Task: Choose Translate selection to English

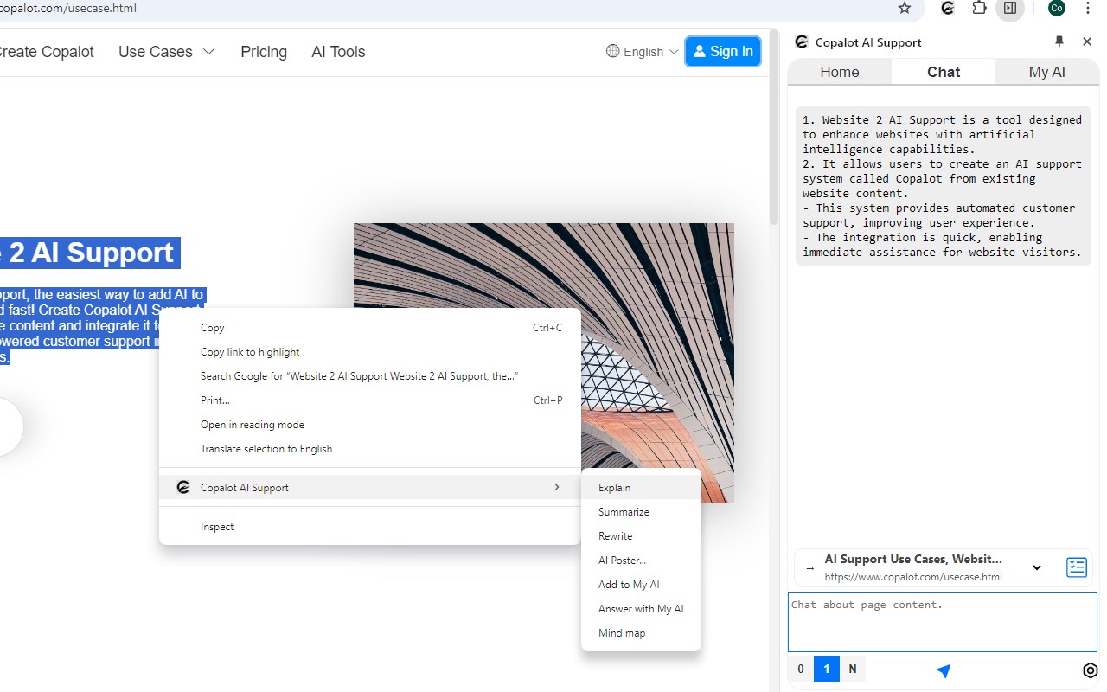Action: [x=370, y=449]
